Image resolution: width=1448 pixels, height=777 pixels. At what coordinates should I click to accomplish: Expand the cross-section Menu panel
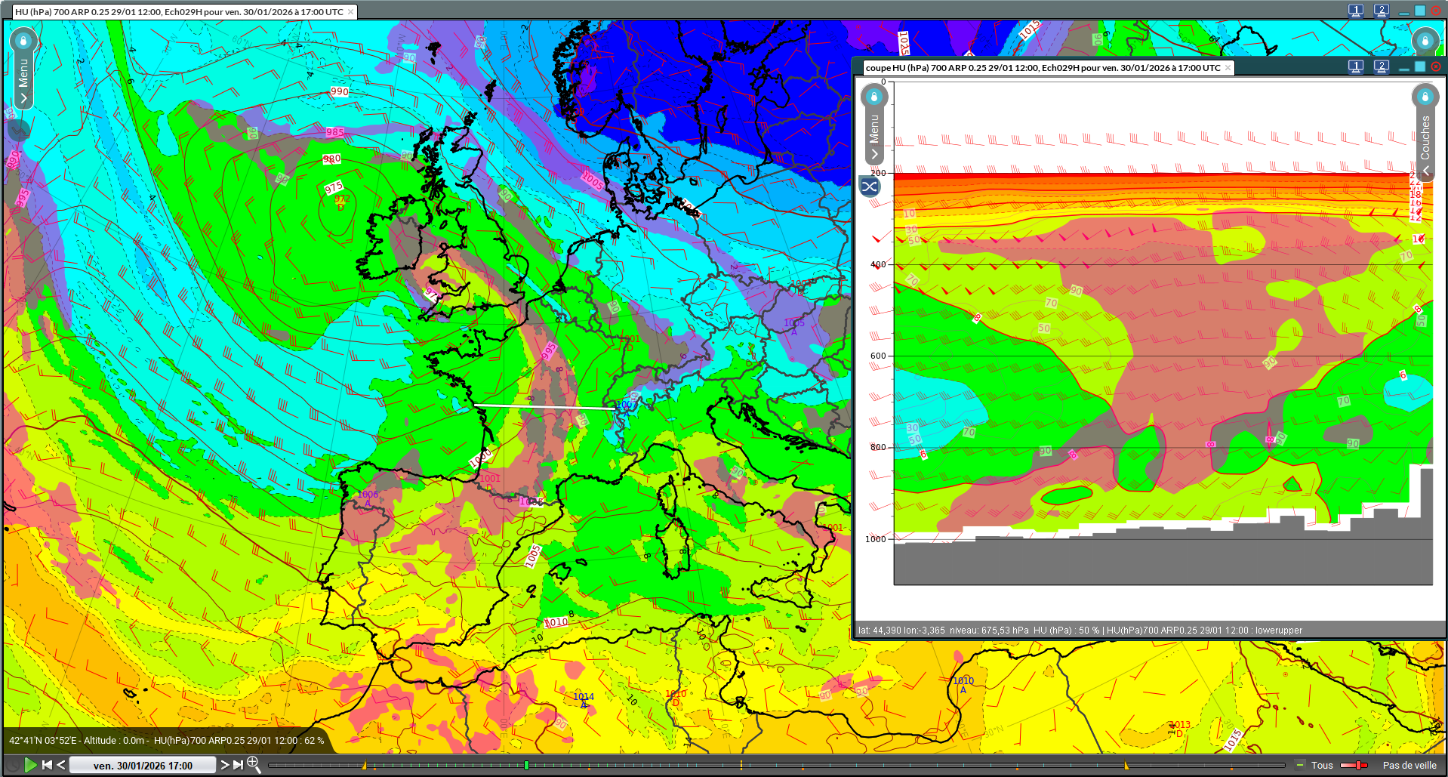(874, 154)
